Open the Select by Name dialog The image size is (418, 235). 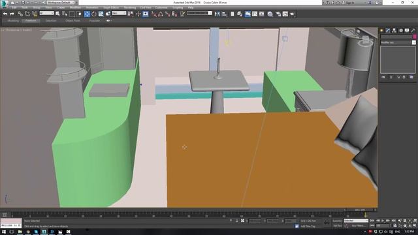coord(65,14)
